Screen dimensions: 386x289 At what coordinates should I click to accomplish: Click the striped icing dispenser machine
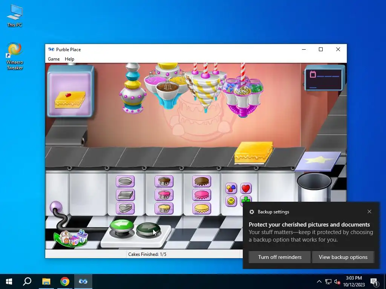205,87
